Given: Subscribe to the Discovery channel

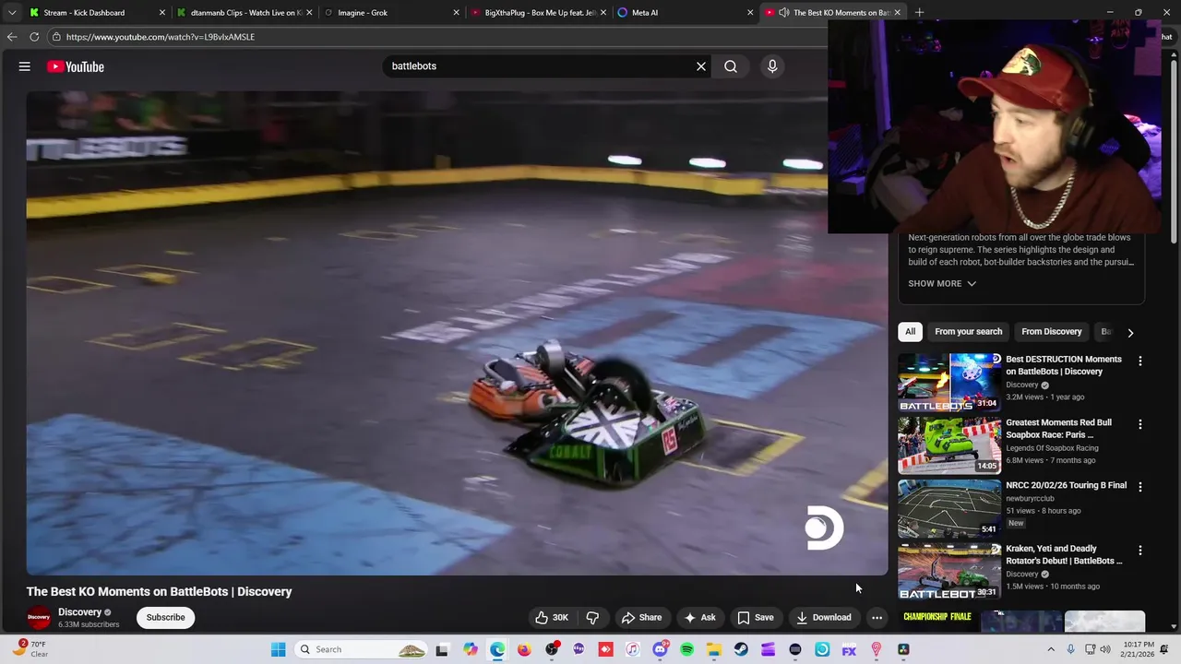Looking at the screenshot, I should 166,618.
